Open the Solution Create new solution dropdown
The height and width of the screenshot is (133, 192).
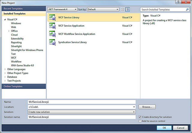pos(82,112)
